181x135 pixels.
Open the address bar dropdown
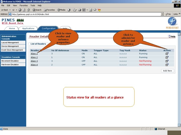[x=162, y=14]
